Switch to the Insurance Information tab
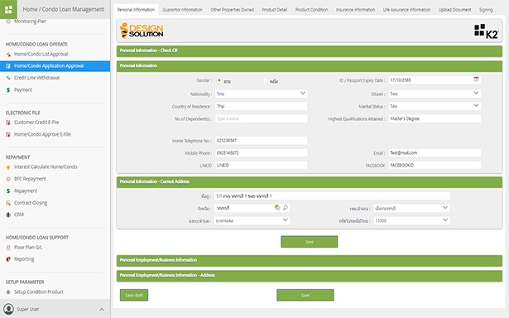The width and height of the screenshot is (509, 318). point(355,10)
